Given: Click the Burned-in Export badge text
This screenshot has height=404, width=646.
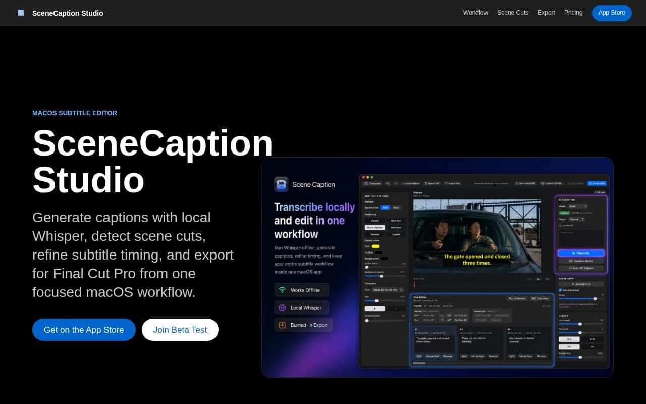Looking at the screenshot, I should click(x=309, y=325).
